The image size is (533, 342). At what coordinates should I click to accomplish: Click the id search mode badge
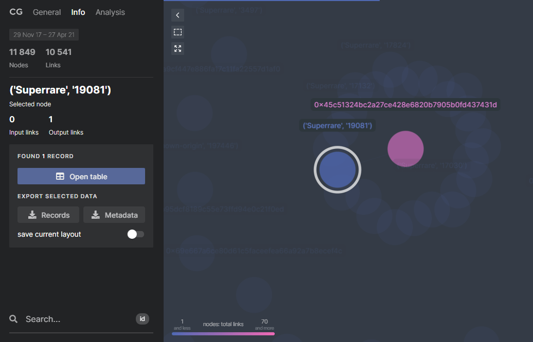[x=143, y=319]
